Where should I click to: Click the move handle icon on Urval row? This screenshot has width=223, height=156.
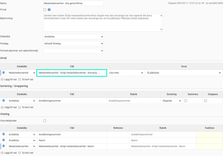[4, 73]
